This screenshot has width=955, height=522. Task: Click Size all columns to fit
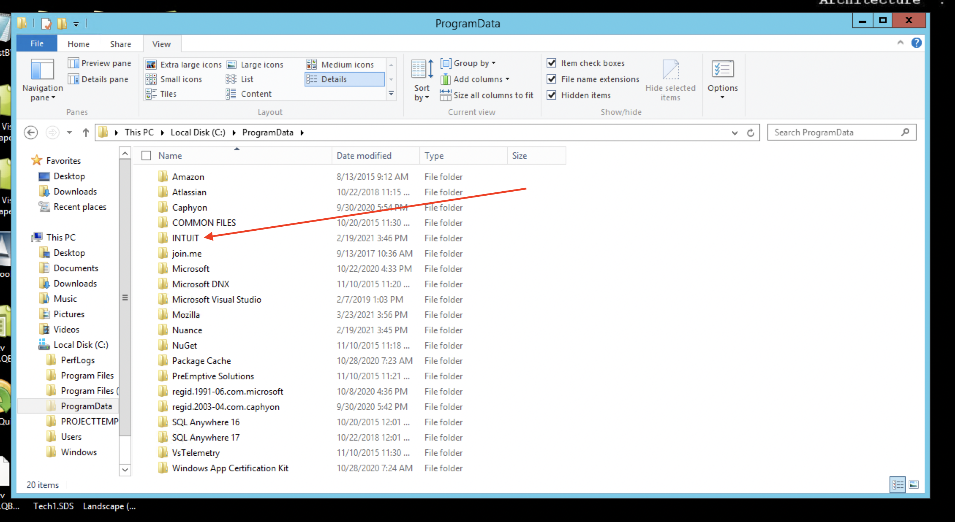tap(486, 96)
